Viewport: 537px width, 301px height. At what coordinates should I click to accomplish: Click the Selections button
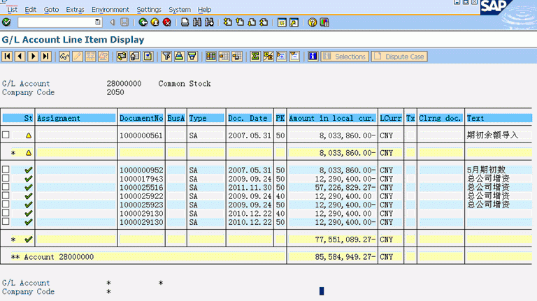pos(345,57)
